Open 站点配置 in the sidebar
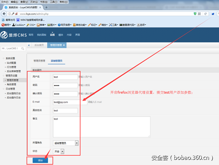 pos(12,63)
